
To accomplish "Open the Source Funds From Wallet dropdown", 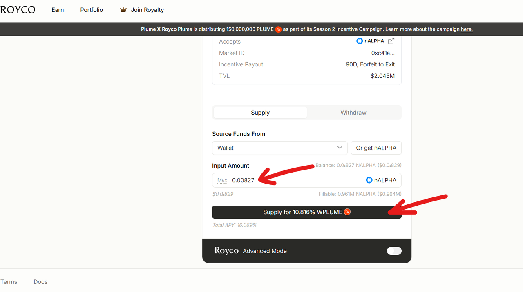I will tap(280, 148).
